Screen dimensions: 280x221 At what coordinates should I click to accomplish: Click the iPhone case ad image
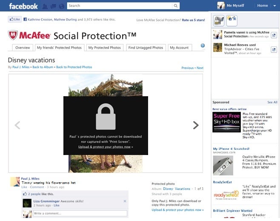point(223,166)
